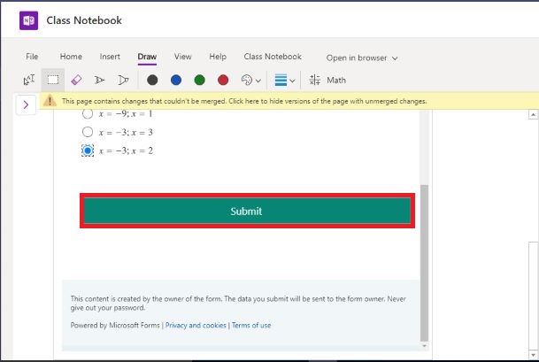Switch to the Insert tab
Image resolution: width=539 pixels, height=362 pixels.
pyautogui.click(x=110, y=57)
